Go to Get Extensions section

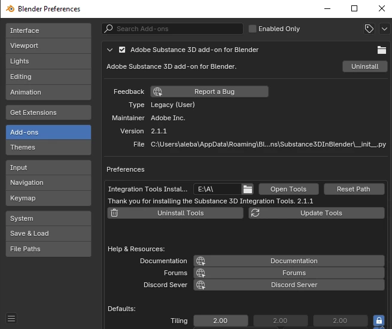[48, 112]
